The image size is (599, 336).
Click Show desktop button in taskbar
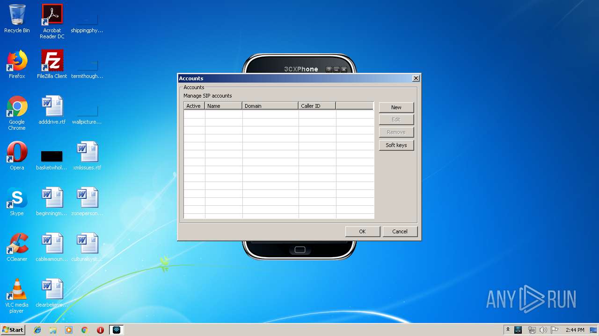point(594,330)
